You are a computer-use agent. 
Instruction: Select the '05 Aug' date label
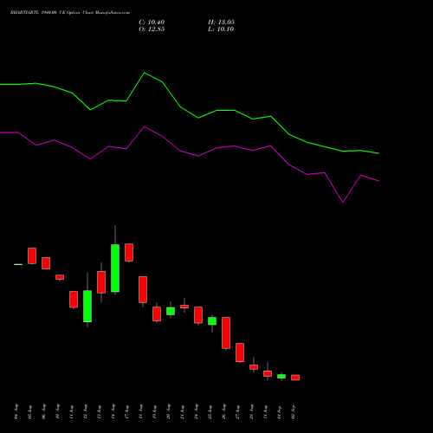pyautogui.click(x=30, y=411)
